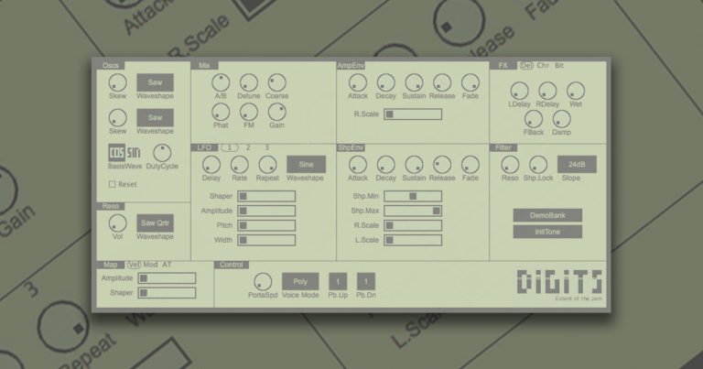703x369 pixels.
Task: Change the LFO Sine waveshape
Action: point(307,165)
